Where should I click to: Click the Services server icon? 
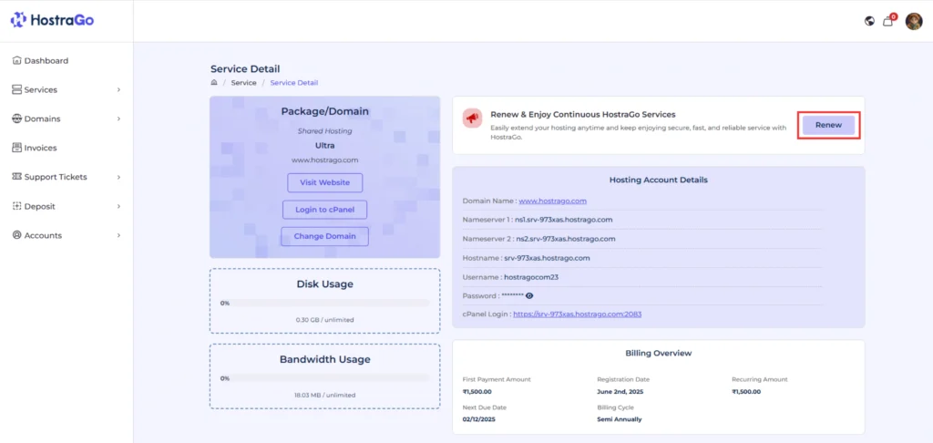[16, 90]
